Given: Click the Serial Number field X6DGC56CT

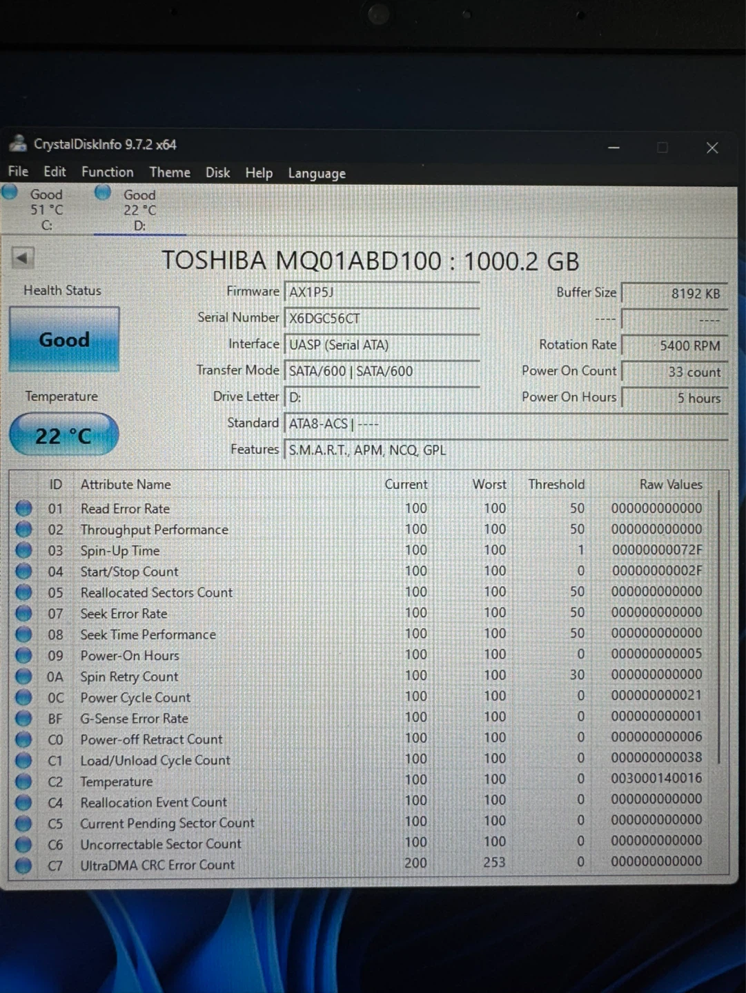Looking at the screenshot, I should tap(382, 318).
